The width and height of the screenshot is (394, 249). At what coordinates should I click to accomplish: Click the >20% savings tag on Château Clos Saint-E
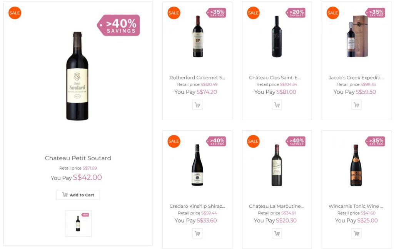[295, 12]
